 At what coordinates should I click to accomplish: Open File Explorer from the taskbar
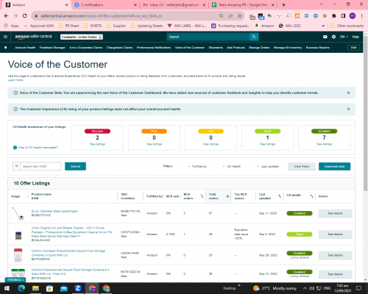pos(35,288)
